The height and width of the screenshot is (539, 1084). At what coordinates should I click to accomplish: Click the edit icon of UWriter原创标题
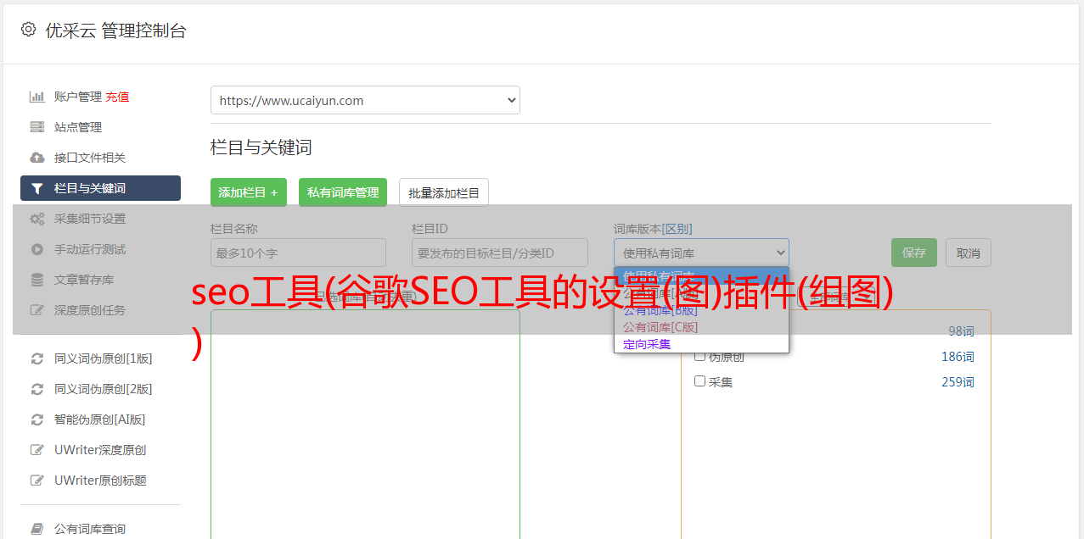[37, 481]
